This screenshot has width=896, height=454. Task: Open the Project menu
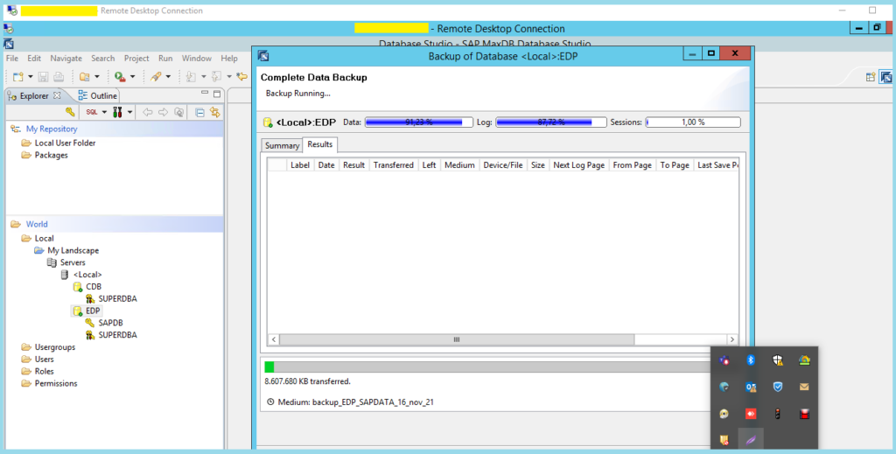(x=136, y=59)
